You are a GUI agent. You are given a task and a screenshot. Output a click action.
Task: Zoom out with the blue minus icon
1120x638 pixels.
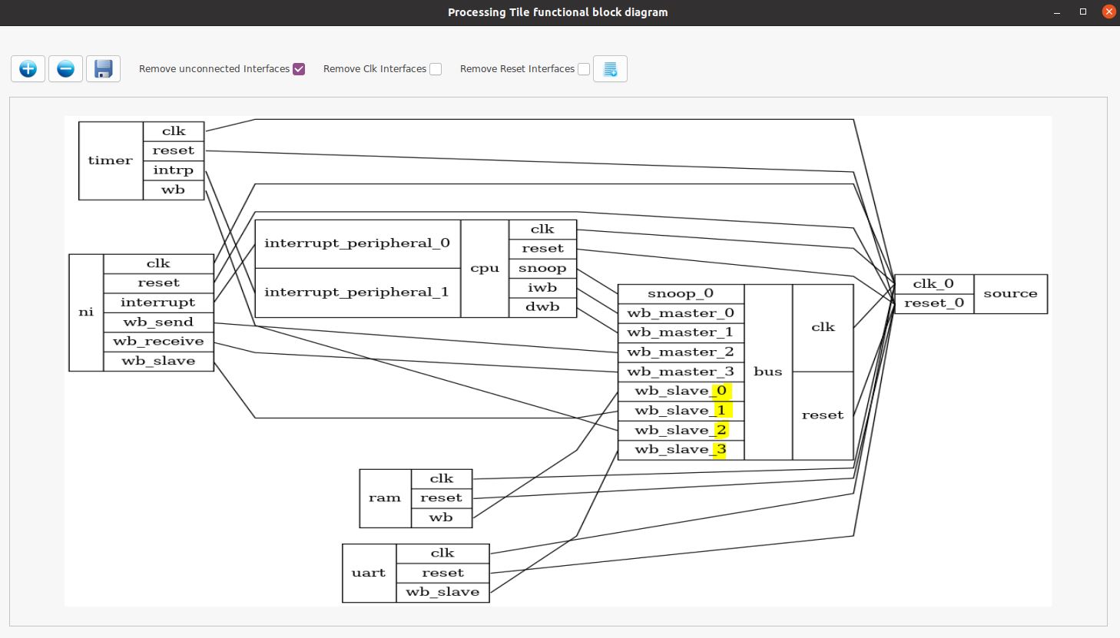(x=65, y=69)
